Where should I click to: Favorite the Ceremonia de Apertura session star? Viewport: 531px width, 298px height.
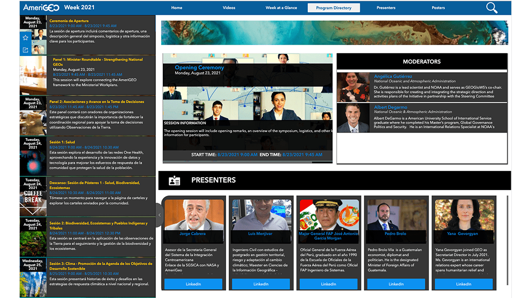26,37
